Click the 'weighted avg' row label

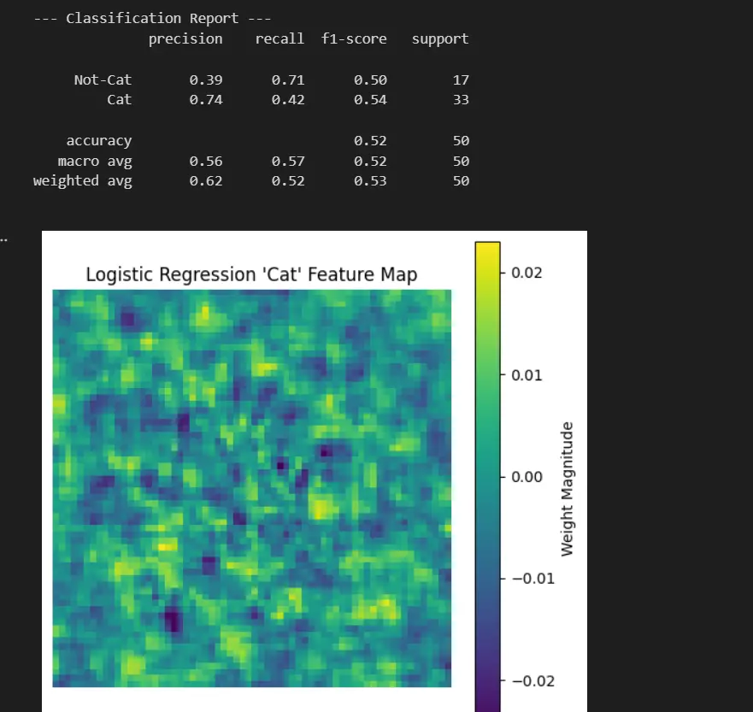click(x=83, y=181)
